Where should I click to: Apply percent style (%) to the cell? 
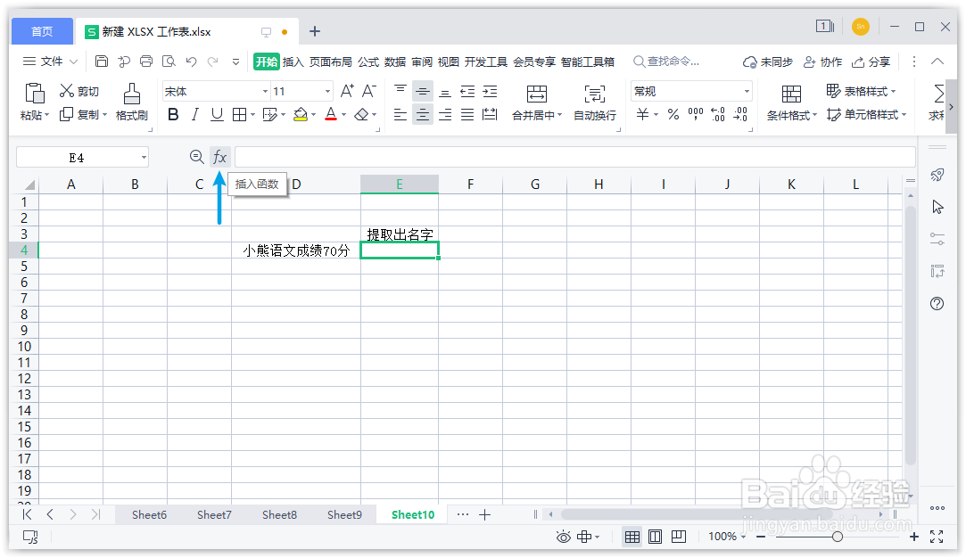673,114
